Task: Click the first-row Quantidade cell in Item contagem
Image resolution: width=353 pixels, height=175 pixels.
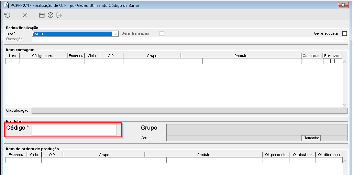Action: (312, 61)
